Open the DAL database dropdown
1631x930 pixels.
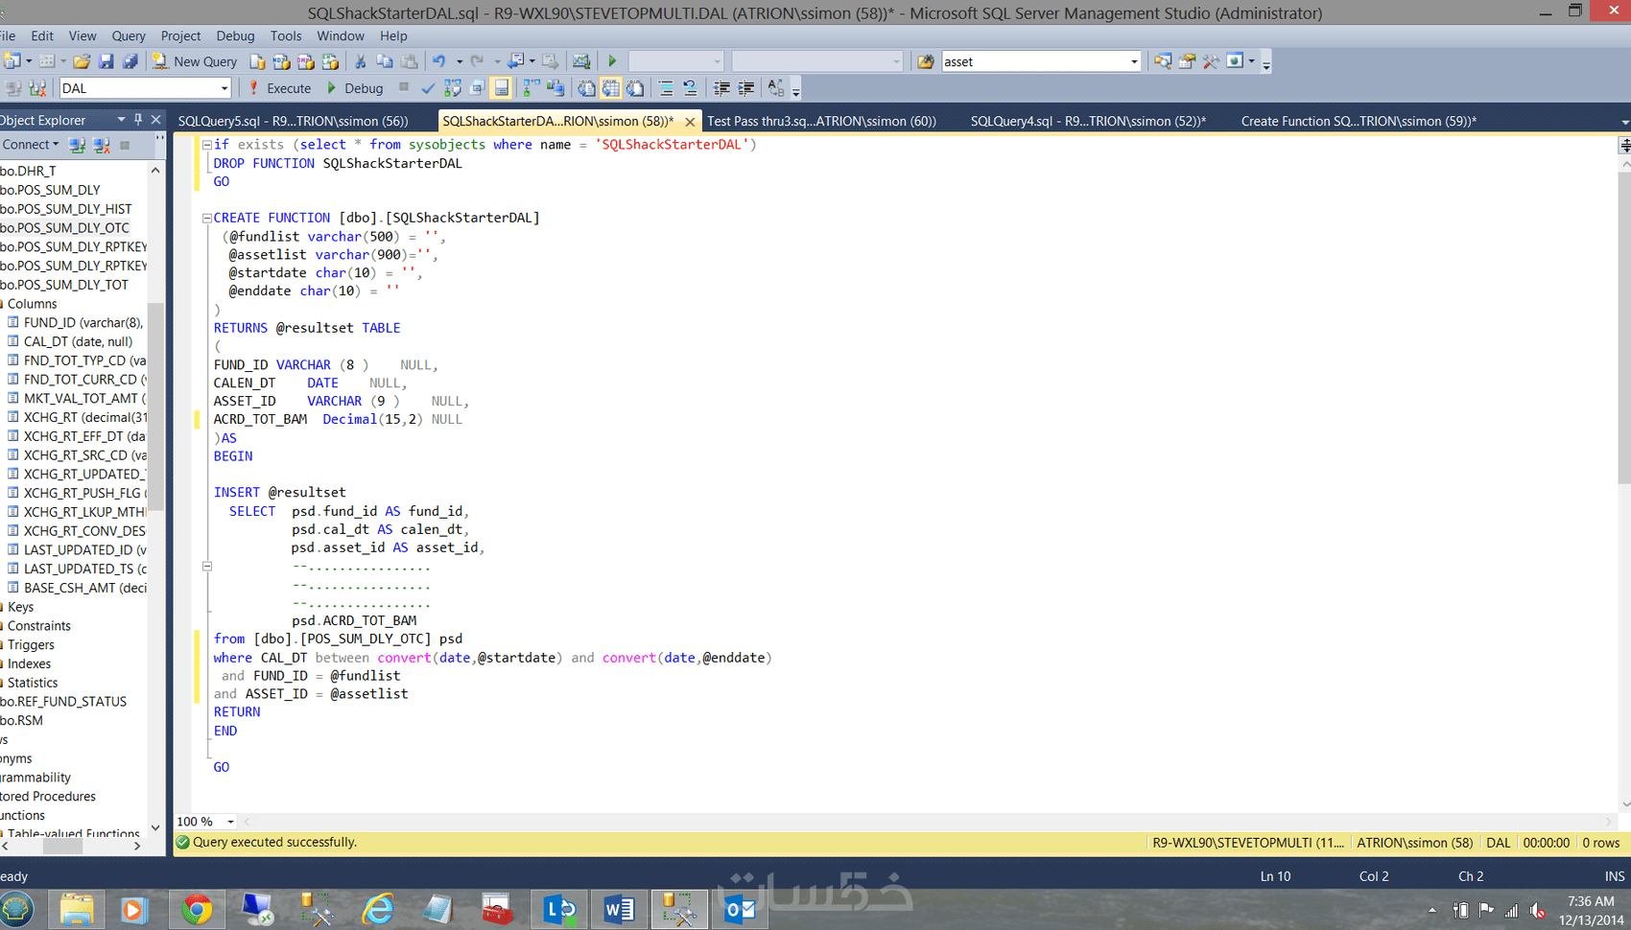click(225, 87)
